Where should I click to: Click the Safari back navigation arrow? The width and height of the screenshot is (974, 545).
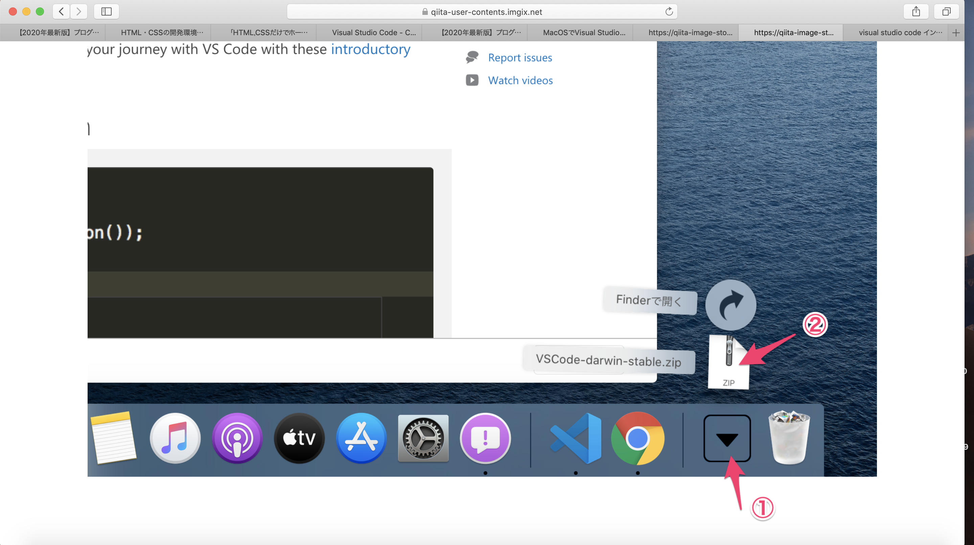pyautogui.click(x=61, y=11)
